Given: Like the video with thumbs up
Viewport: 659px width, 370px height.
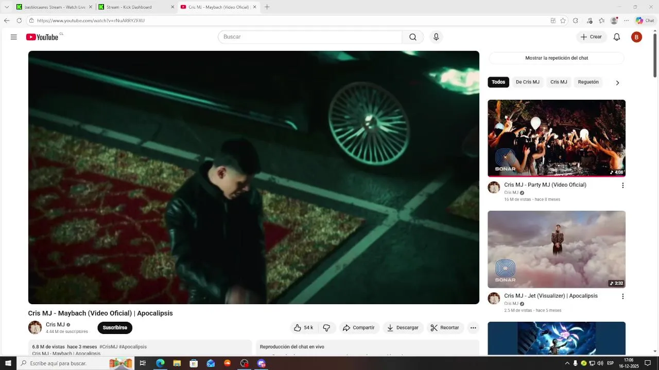Looking at the screenshot, I should pos(304,328).
